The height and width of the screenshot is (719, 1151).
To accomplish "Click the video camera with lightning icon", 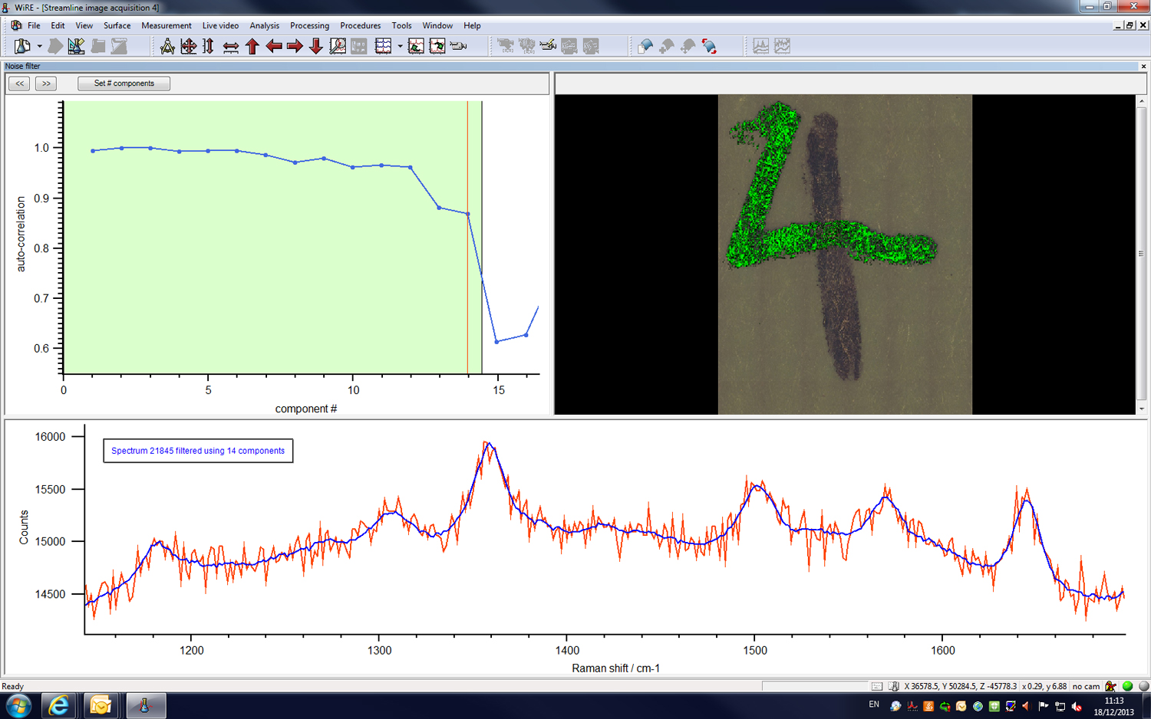I will (548, 47).
